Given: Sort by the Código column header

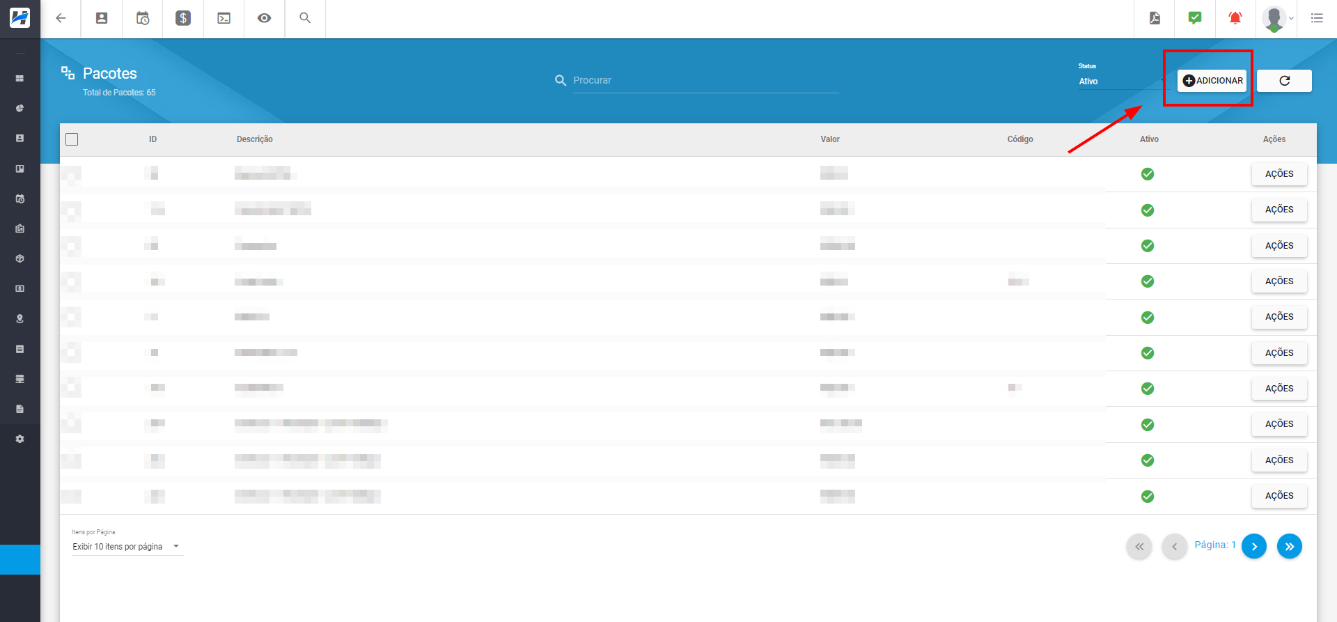Looking at the screenshot, I should [x=1020, y=139].
